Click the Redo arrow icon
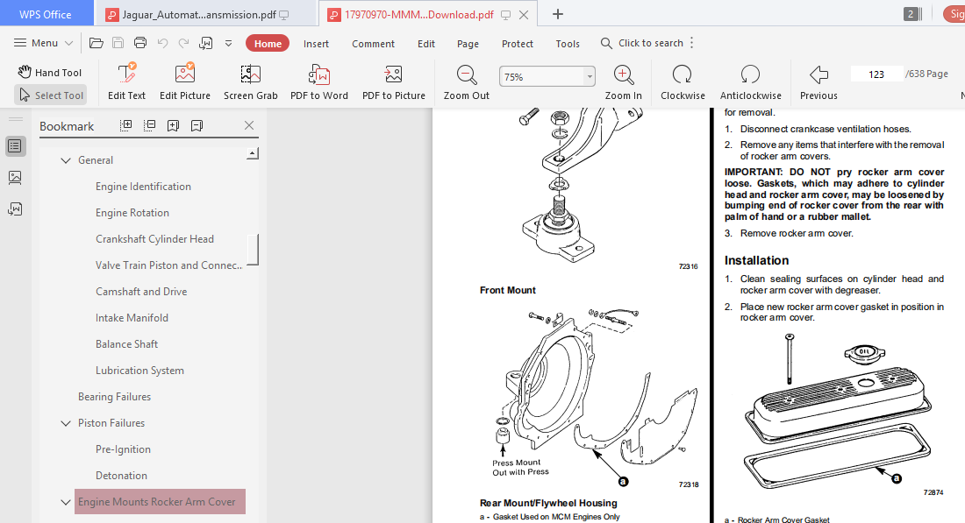Image resolution: width=965 pixels, height=523 pixels. 183,43
